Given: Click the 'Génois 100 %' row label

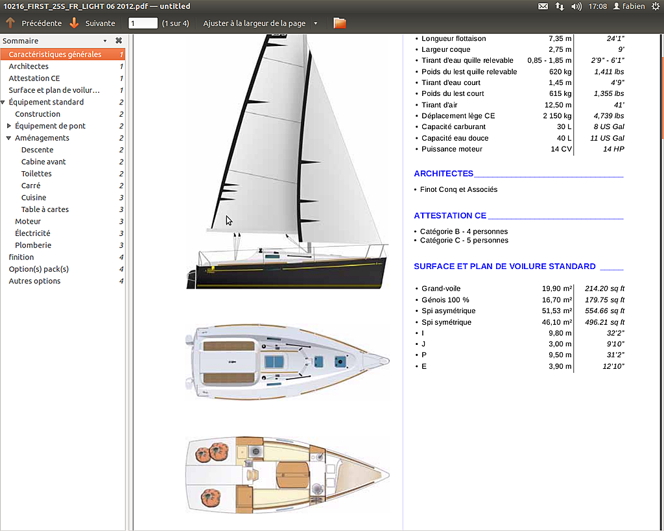Looking at the screenshot, I should point(445,300).
